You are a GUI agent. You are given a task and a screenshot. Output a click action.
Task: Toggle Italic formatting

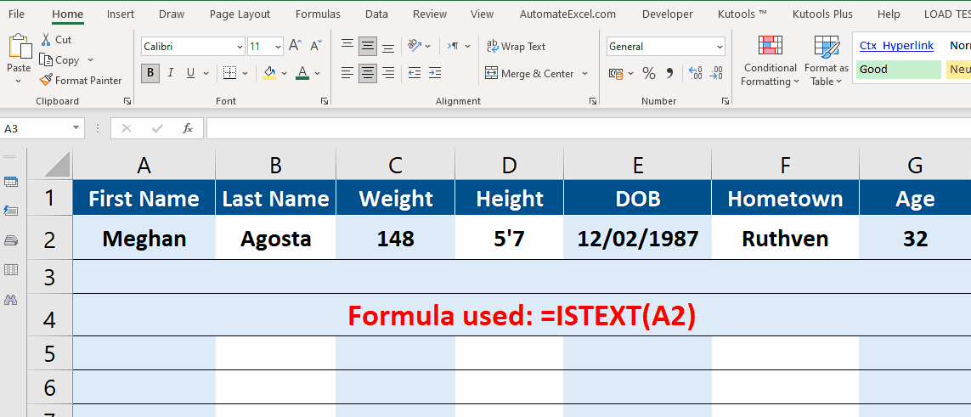[170, 73]
